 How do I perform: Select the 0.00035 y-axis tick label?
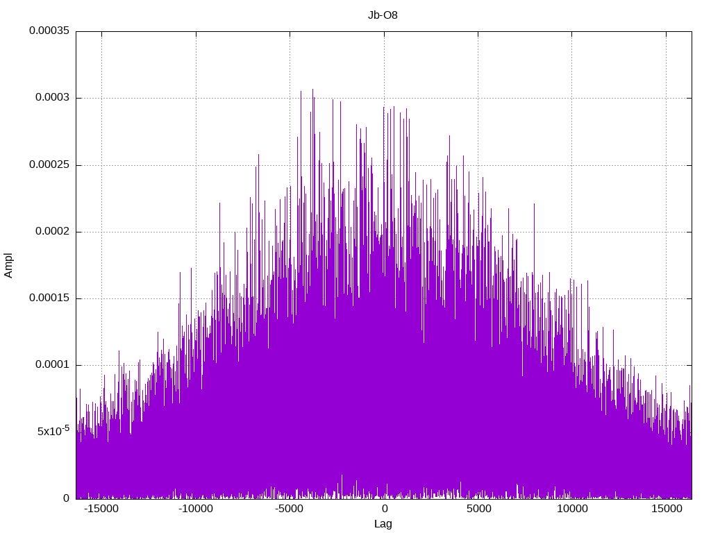pyautogui.click(x=49, y=31)
